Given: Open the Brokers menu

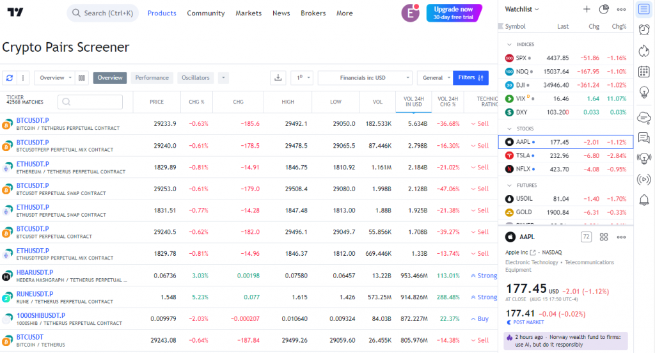Looking at the screenshot, I should [x=313, y=13].
